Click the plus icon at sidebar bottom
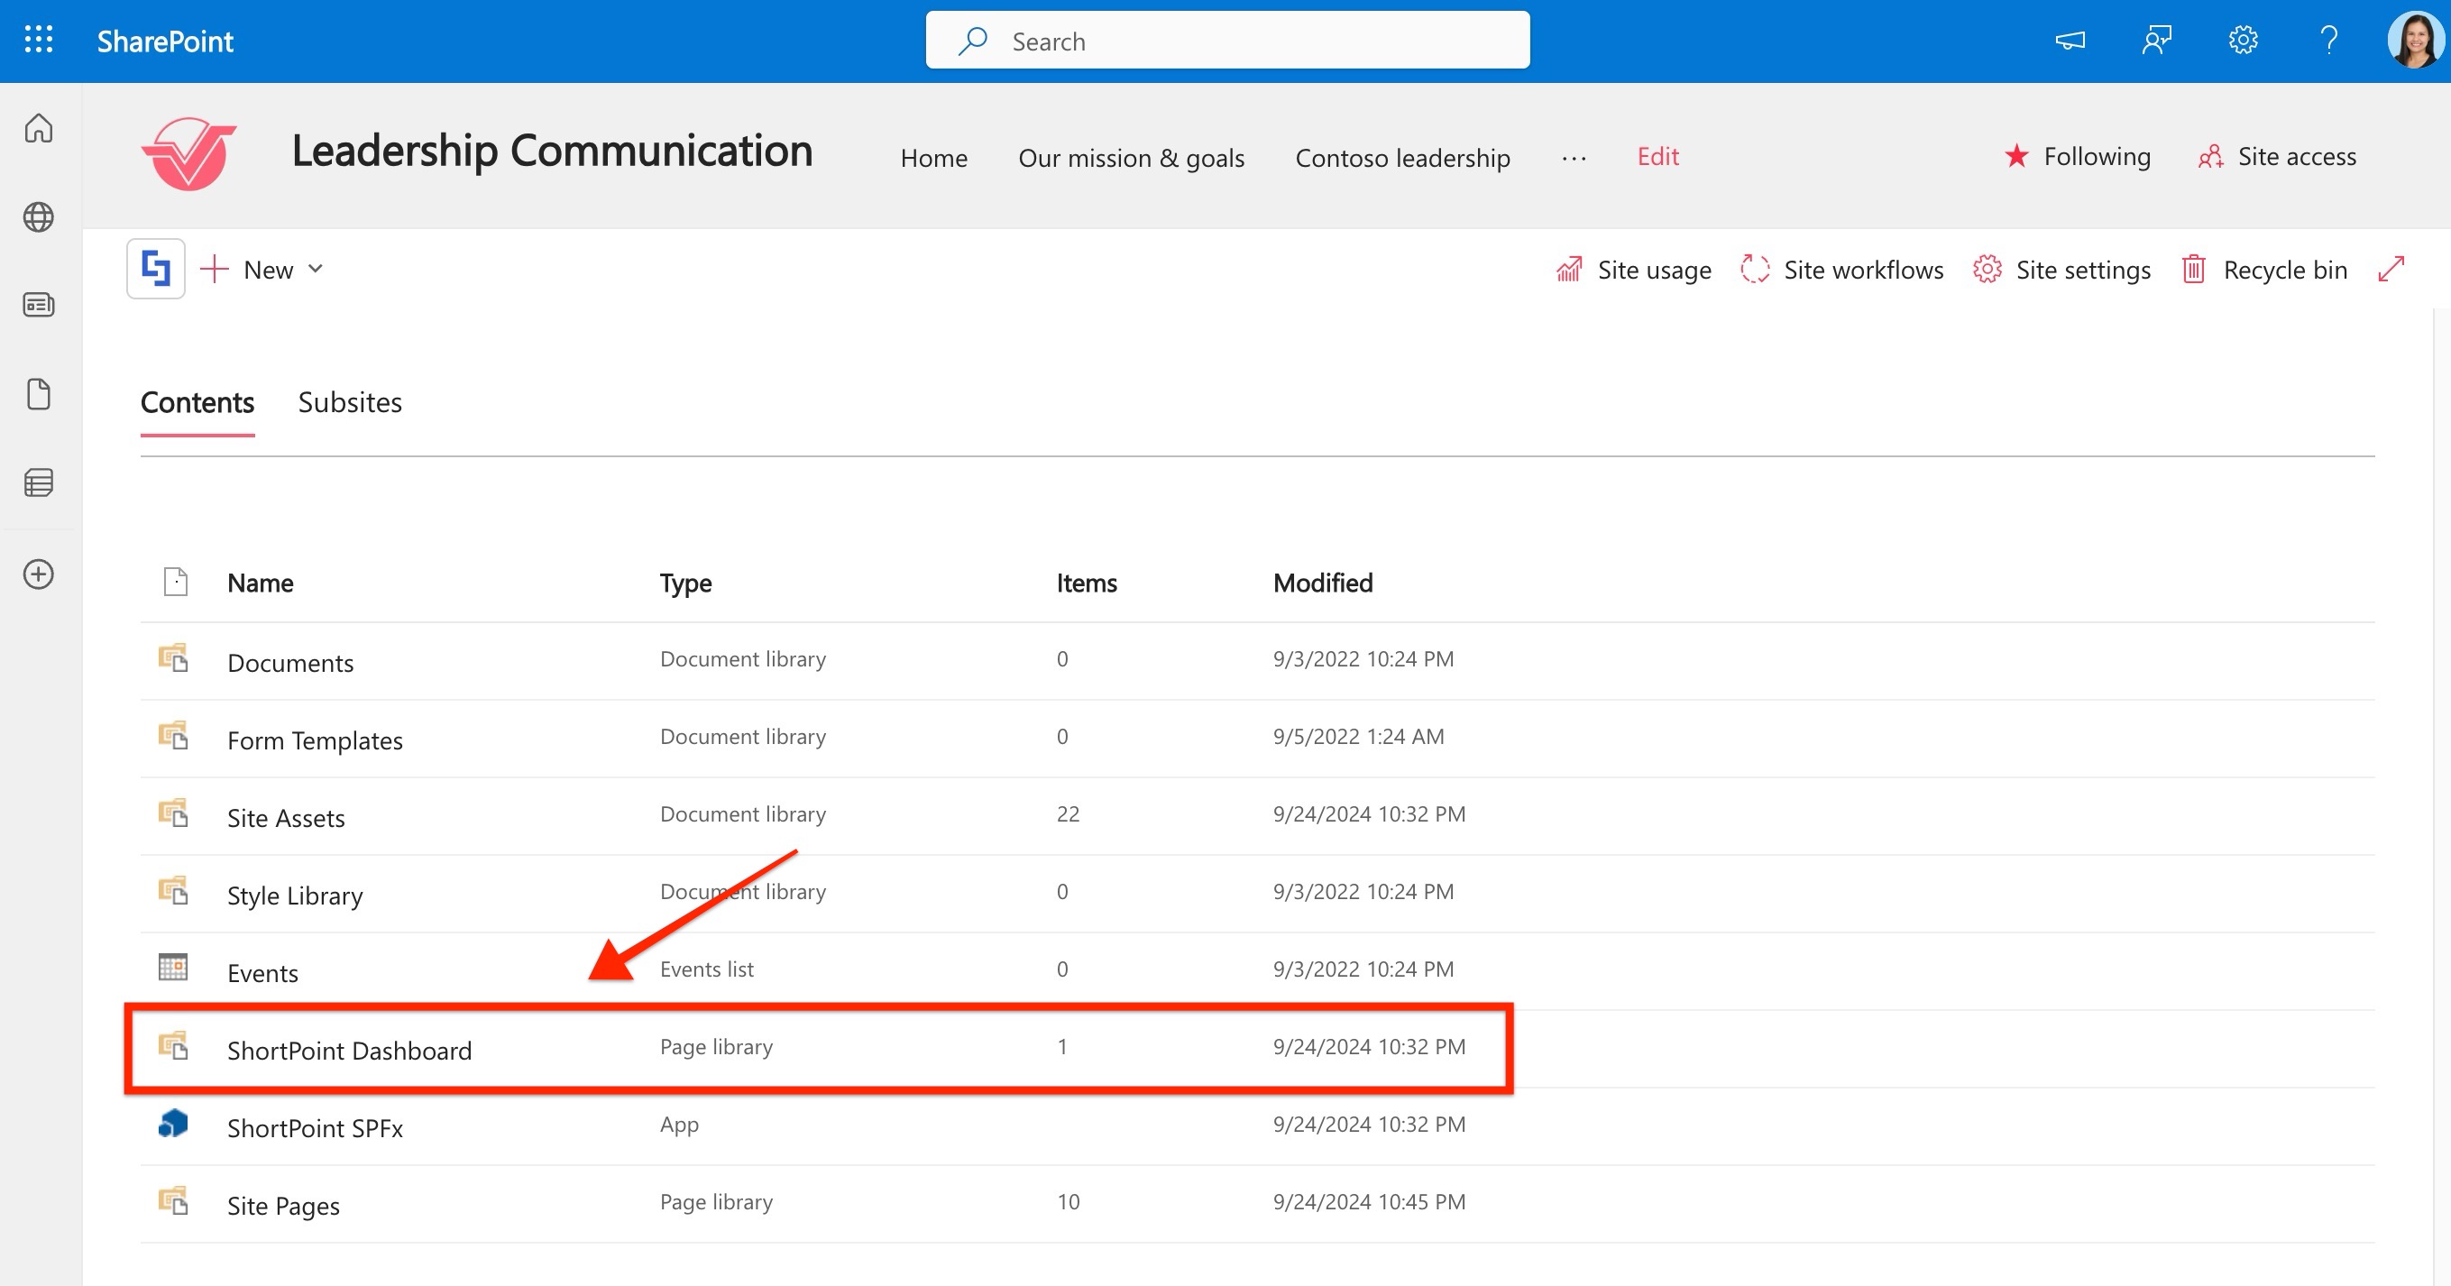This screenshot has width=2451, height=1286. [x=38, y=574]
